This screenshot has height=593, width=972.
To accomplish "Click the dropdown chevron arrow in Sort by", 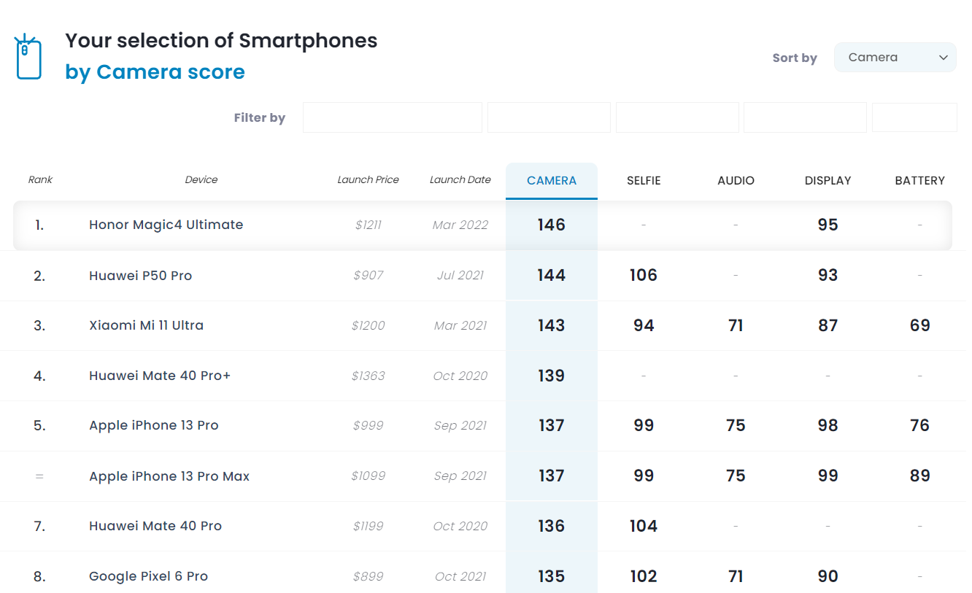I will click(x=943, y=58).
